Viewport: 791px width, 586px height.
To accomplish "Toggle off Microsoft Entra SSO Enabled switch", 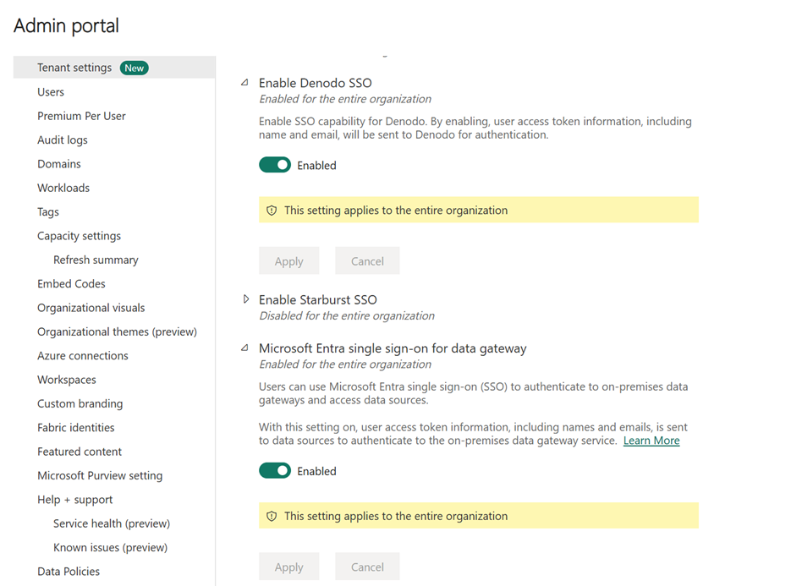I will [275, 470].
